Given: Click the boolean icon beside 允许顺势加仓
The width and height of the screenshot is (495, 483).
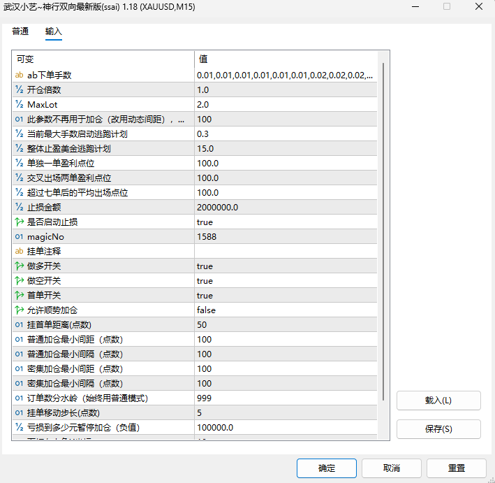Looking at the screenshot, I should (x=20, y=310).
